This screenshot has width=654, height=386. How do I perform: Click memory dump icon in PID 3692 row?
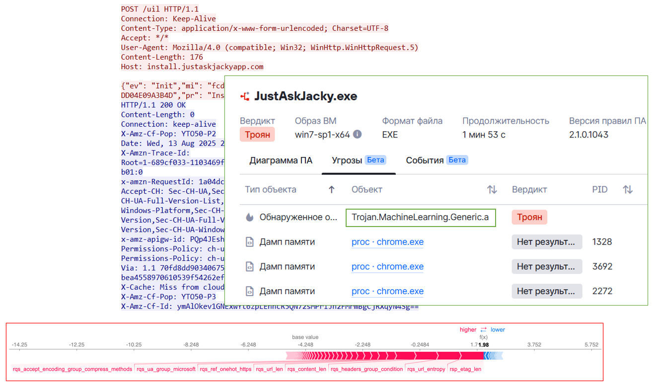pyautogui.click(x=249, y=267)
